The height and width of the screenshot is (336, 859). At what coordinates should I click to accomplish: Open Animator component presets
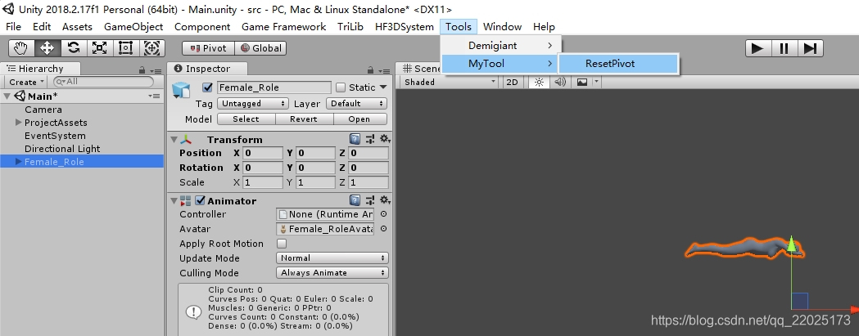pos(370,200)
